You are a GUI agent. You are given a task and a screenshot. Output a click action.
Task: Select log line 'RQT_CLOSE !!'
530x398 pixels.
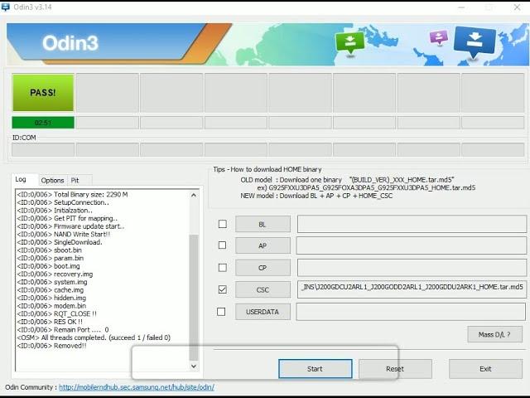pyautogui.click(x=57, y=313)
